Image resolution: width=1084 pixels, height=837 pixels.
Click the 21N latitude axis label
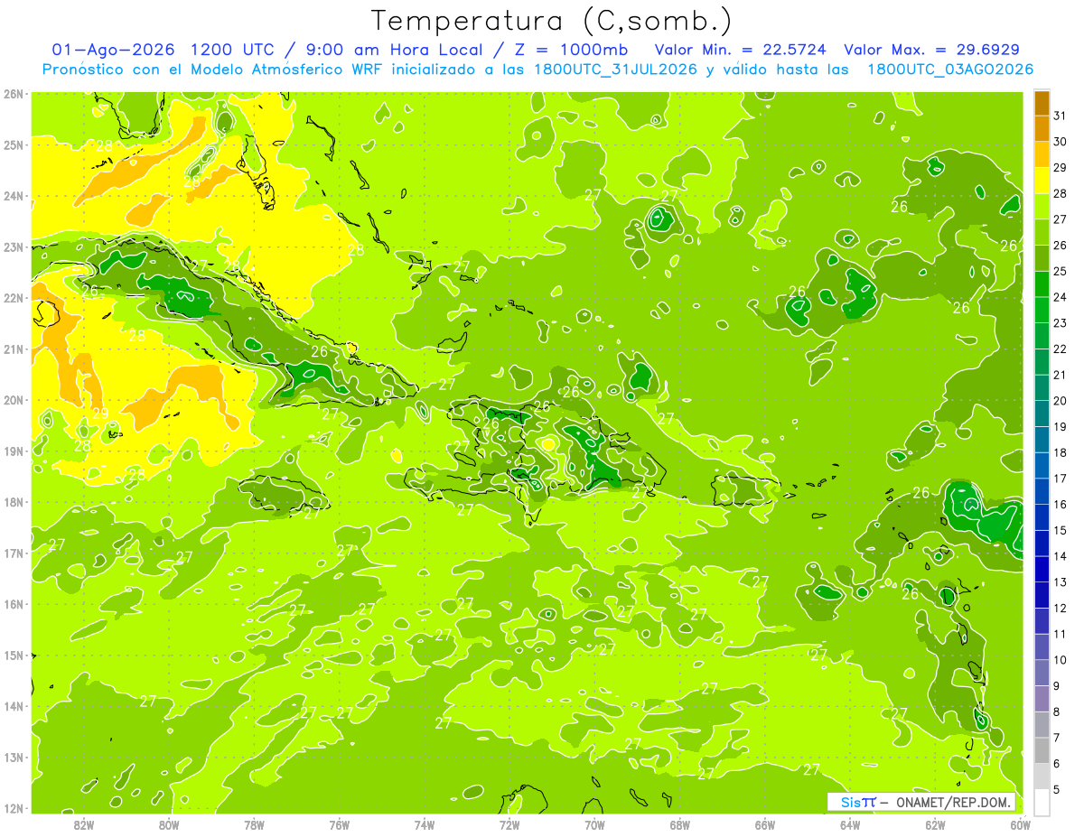14,349
